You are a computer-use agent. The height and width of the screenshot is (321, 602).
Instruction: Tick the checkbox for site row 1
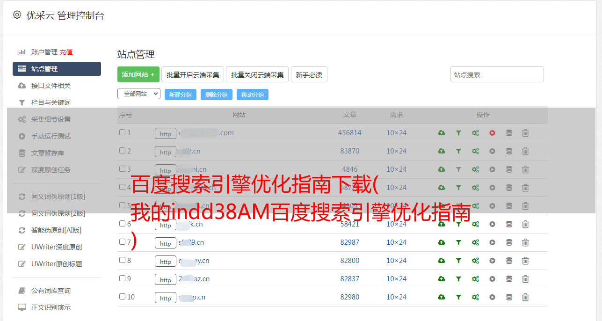tap(122, 132)
